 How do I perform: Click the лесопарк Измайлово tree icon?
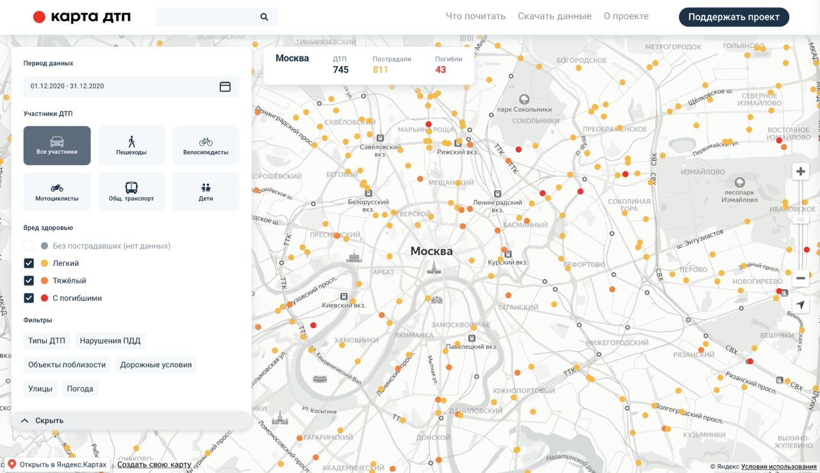click(x=739, y=183)
